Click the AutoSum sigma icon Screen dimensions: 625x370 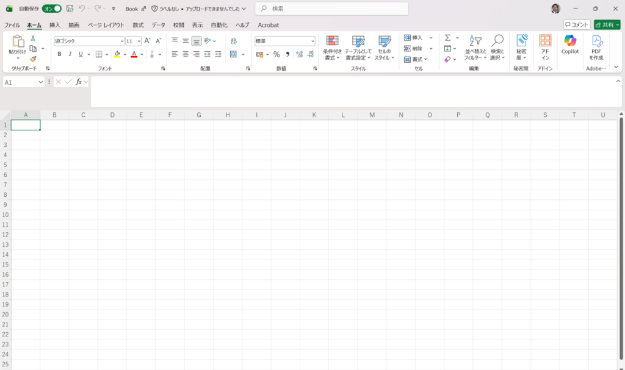click(447, 38)
